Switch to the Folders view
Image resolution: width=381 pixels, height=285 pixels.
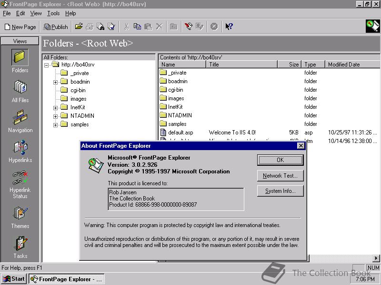(20, 61)
